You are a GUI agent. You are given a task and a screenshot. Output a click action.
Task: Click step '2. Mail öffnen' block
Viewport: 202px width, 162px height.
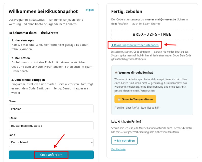point(51,64)
